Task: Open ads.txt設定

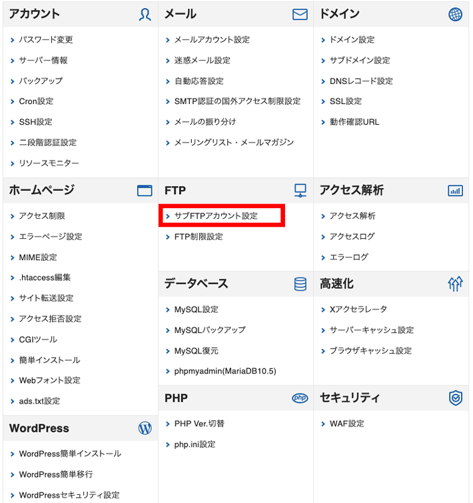Action: 39,402
